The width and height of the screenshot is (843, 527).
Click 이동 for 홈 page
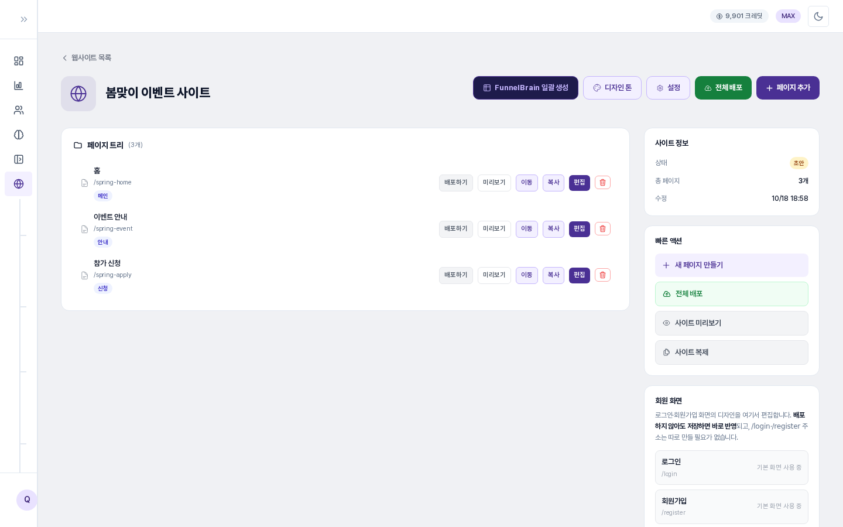(x=527, y=183)
